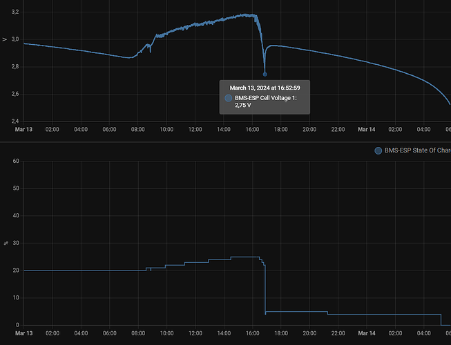This screenshot has width=451, height=345.
Task: Click the 2,6 label on voltage axis
Action: (15, 94)
